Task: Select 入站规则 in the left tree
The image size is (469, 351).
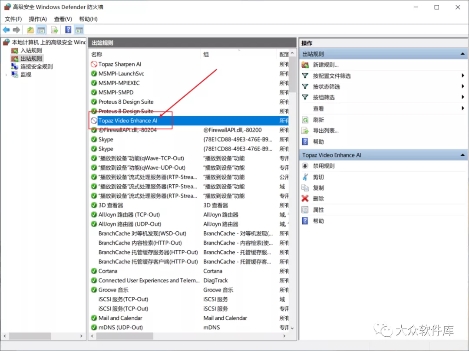Action: (31, 50)
